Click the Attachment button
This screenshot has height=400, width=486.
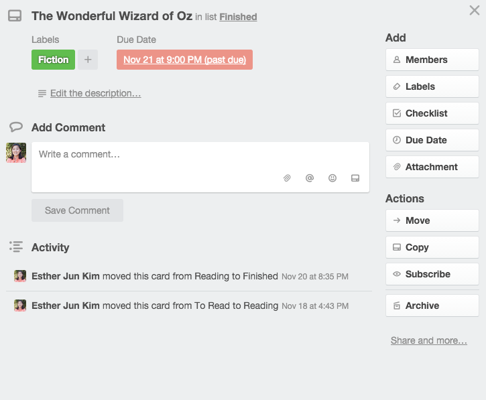point(432,167)
